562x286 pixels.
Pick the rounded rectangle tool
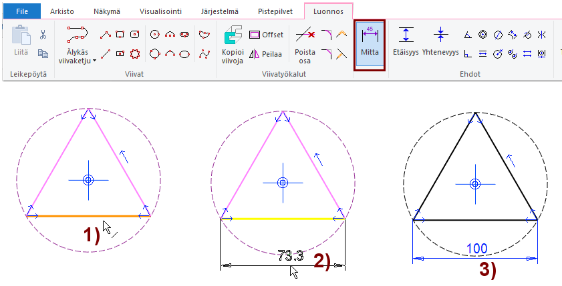[x=135, y=34]
